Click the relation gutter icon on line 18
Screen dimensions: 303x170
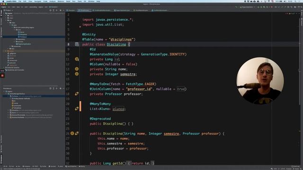[77, 93]
